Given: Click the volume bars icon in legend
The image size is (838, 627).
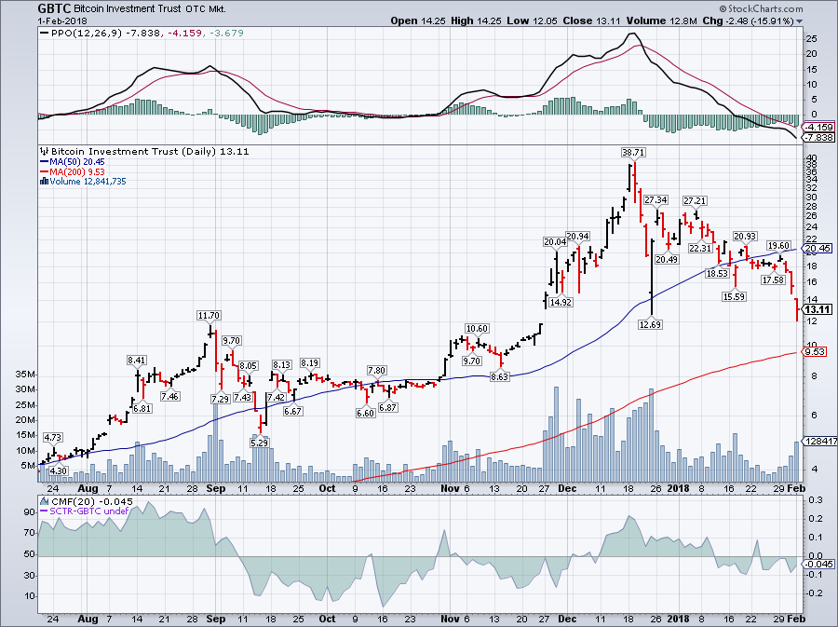Looking at the screenshot, I should [42, 182].
